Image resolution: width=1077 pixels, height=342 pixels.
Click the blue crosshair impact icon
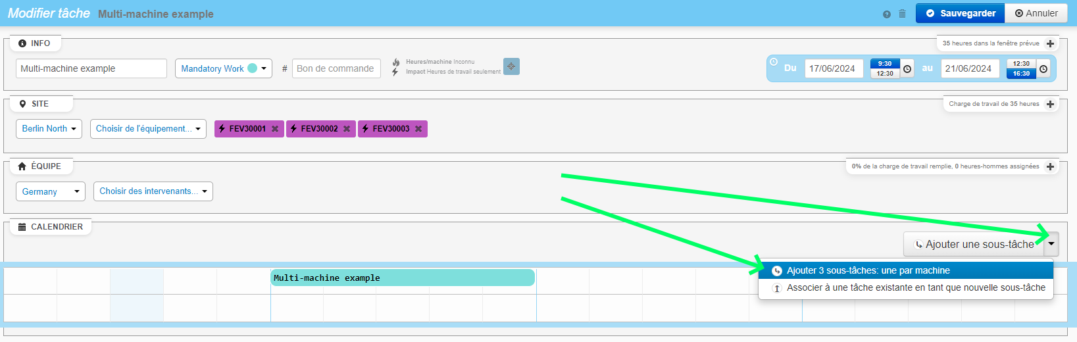coord(511,66)
